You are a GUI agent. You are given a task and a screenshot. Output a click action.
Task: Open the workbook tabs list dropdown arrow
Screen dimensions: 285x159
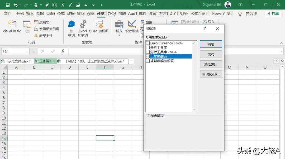pos(277,61)
